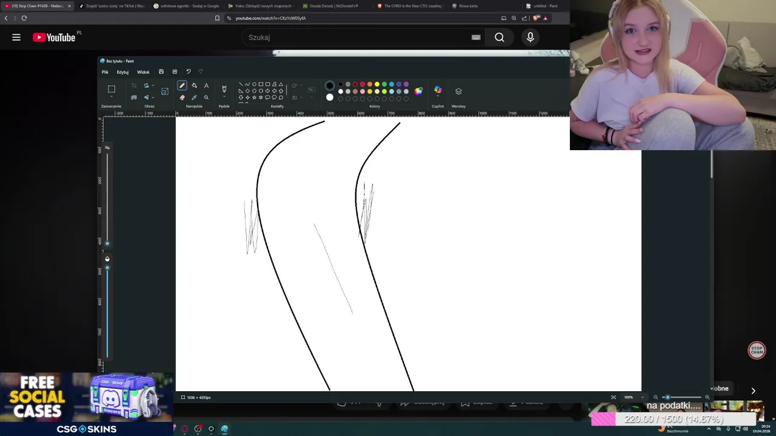Click the YouTube logo home link
776x436 pixels.
[54, 38]
